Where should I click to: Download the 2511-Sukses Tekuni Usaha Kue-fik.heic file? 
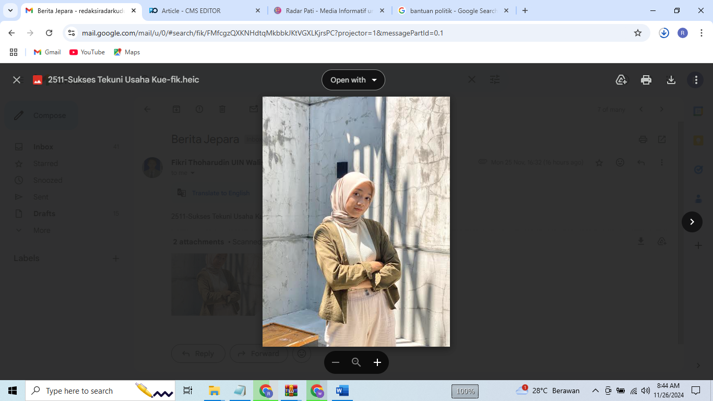click(671, 80)
